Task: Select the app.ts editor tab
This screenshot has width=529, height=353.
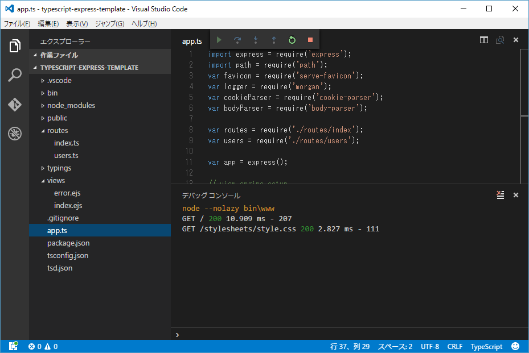Action: [192, 41]
